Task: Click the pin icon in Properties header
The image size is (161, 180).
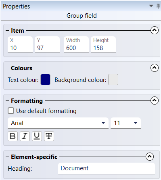Action: pyautogui.click(x=158, y=6)
